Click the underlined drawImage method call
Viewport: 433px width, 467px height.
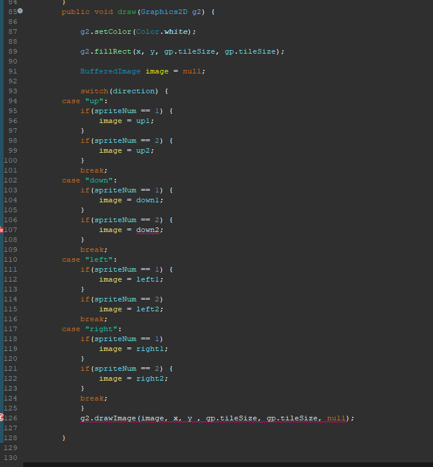click(115, 418)
